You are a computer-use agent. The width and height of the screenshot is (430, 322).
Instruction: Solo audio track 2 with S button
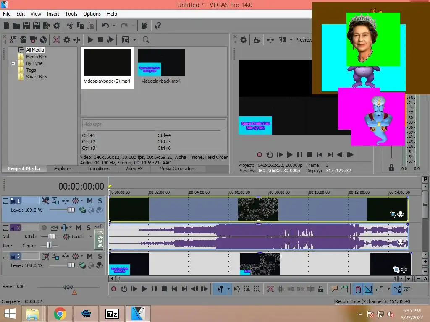coord(89,228)
